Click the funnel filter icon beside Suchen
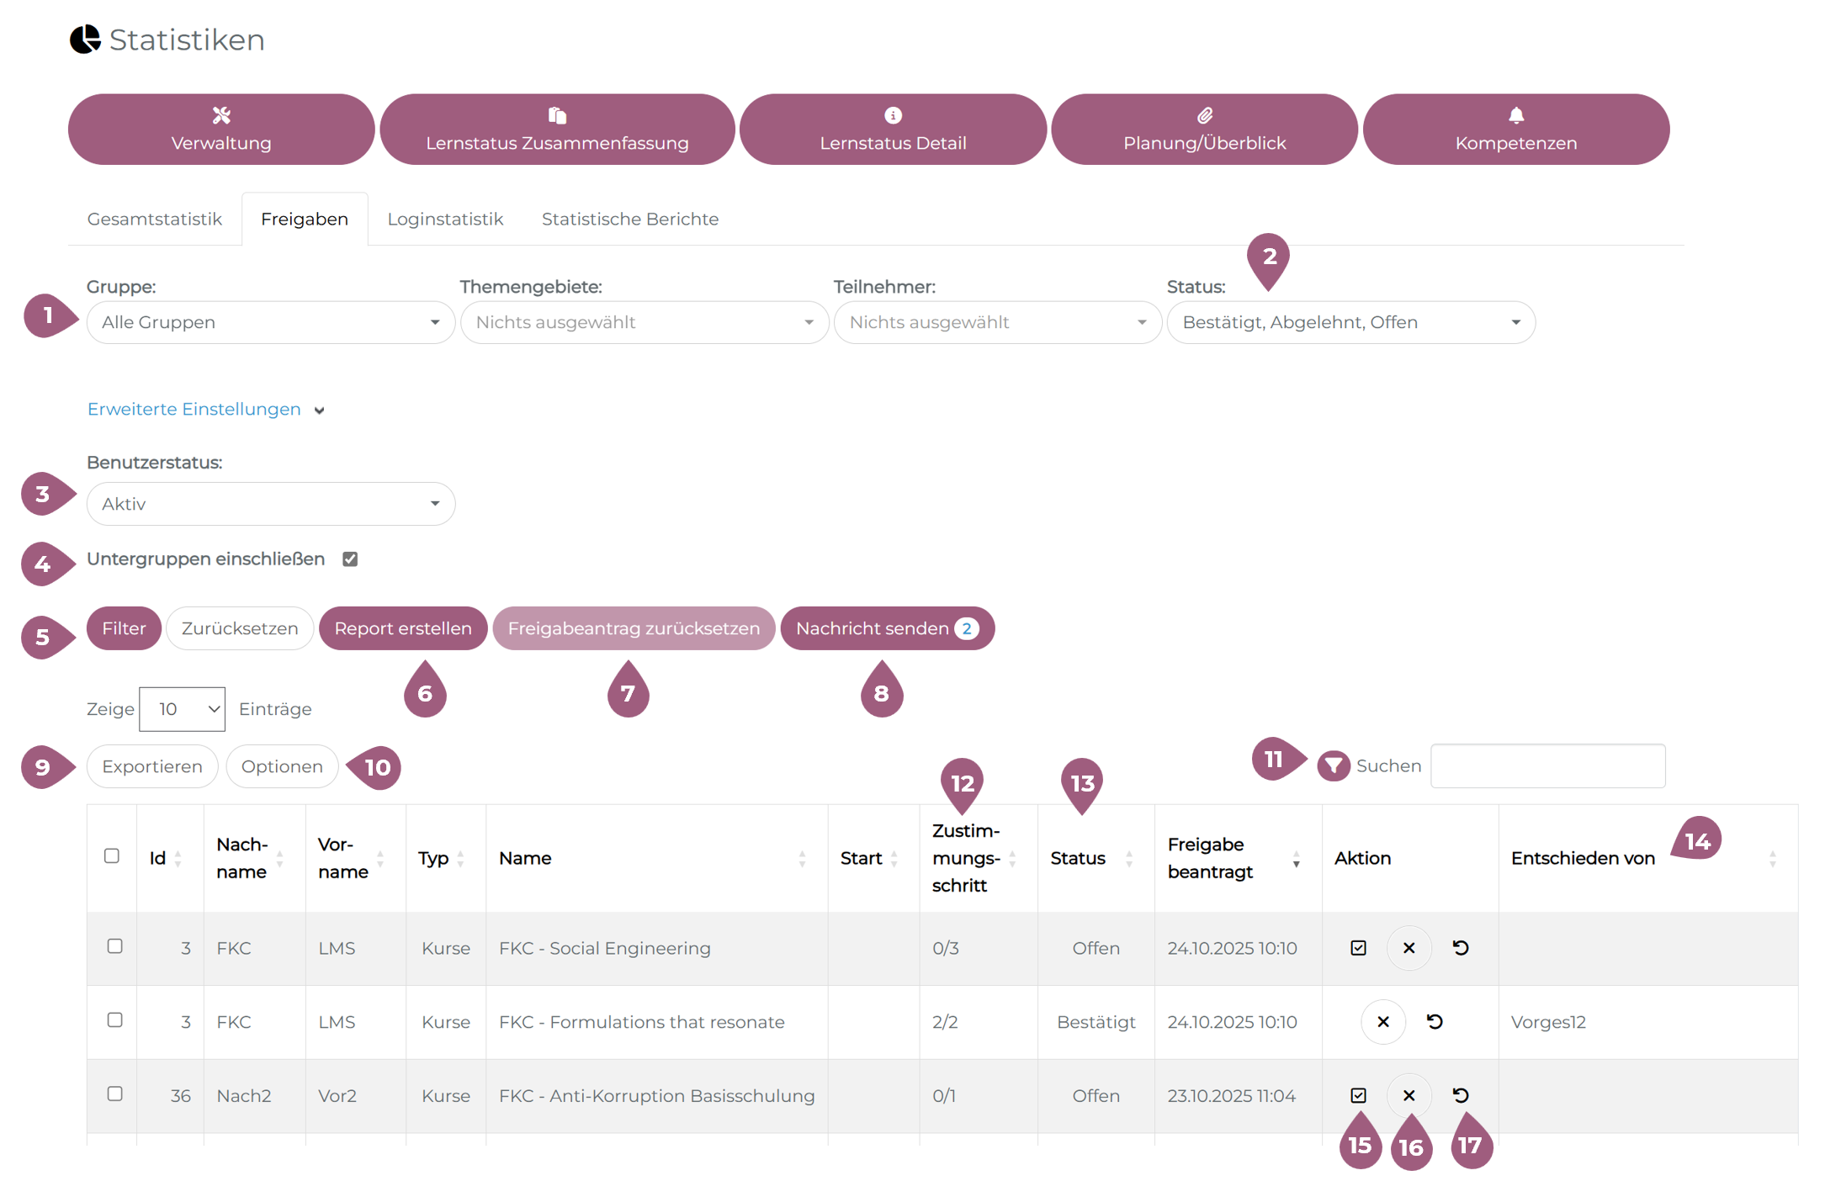The width and height of the screenshot is (1825, 1181). [1333, 765]
